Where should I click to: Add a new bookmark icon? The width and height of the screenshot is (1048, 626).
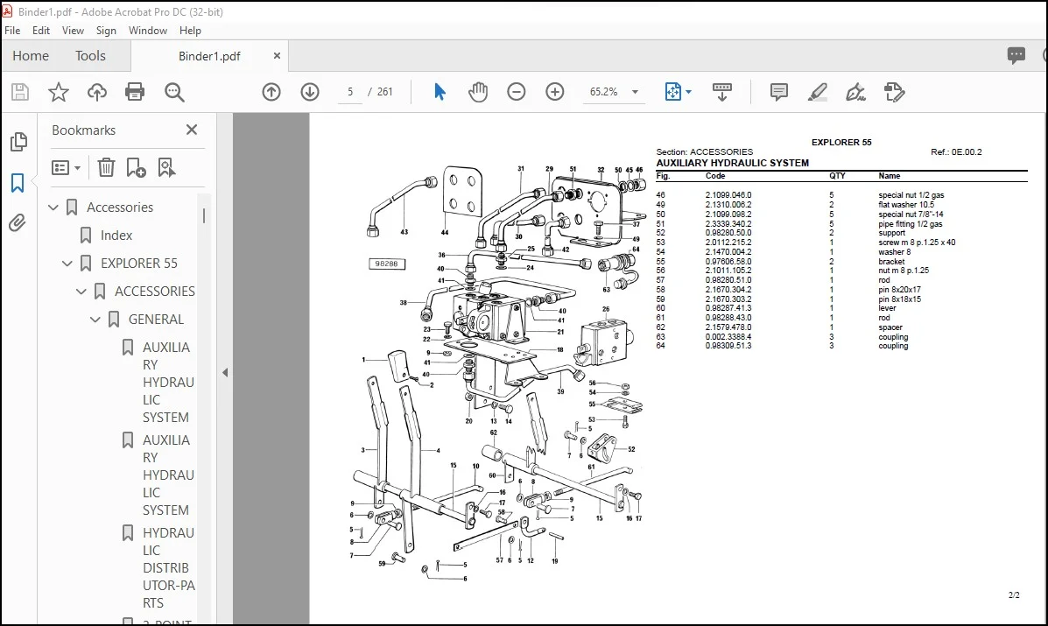click(x=137, y=167)
